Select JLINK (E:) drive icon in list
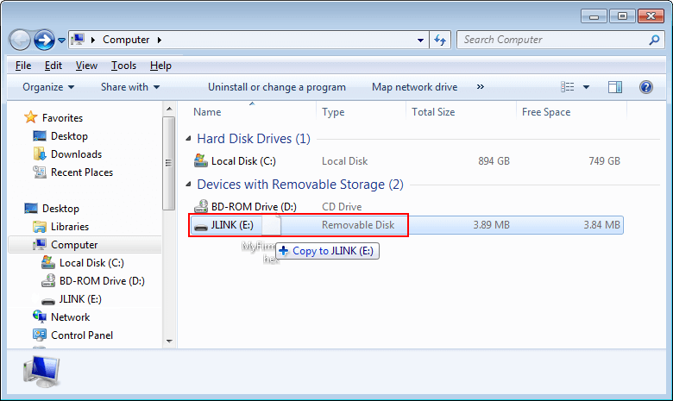673x401 pixels. click(200, 226)
